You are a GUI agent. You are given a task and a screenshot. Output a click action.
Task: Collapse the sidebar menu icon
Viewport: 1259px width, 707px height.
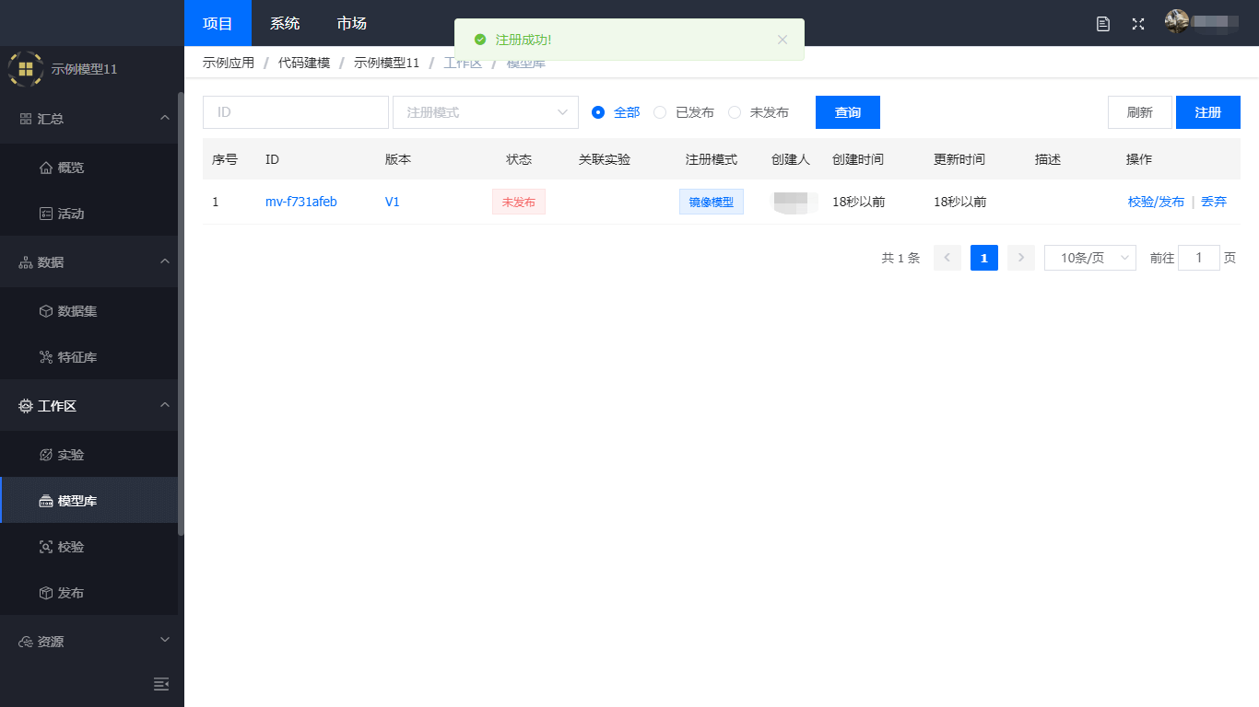[161, 684]
